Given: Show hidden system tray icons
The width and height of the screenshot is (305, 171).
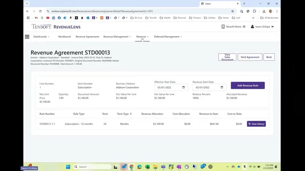Looking at the screenshot, I should coord(227,167).
